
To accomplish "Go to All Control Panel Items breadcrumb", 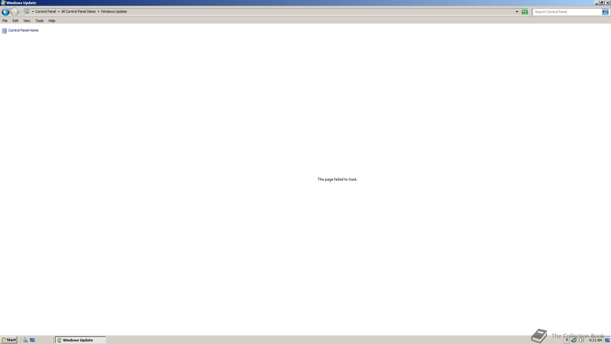I will tap(78, 11).
